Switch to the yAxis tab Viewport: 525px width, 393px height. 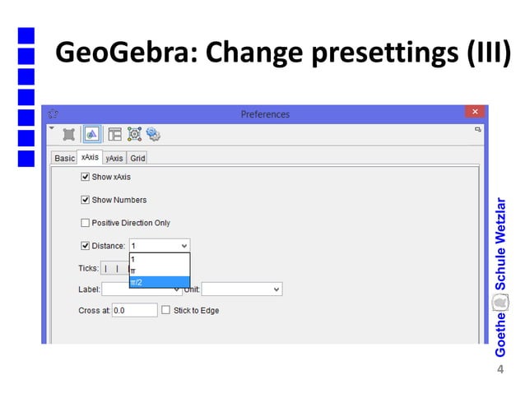(x=114, y=158)
